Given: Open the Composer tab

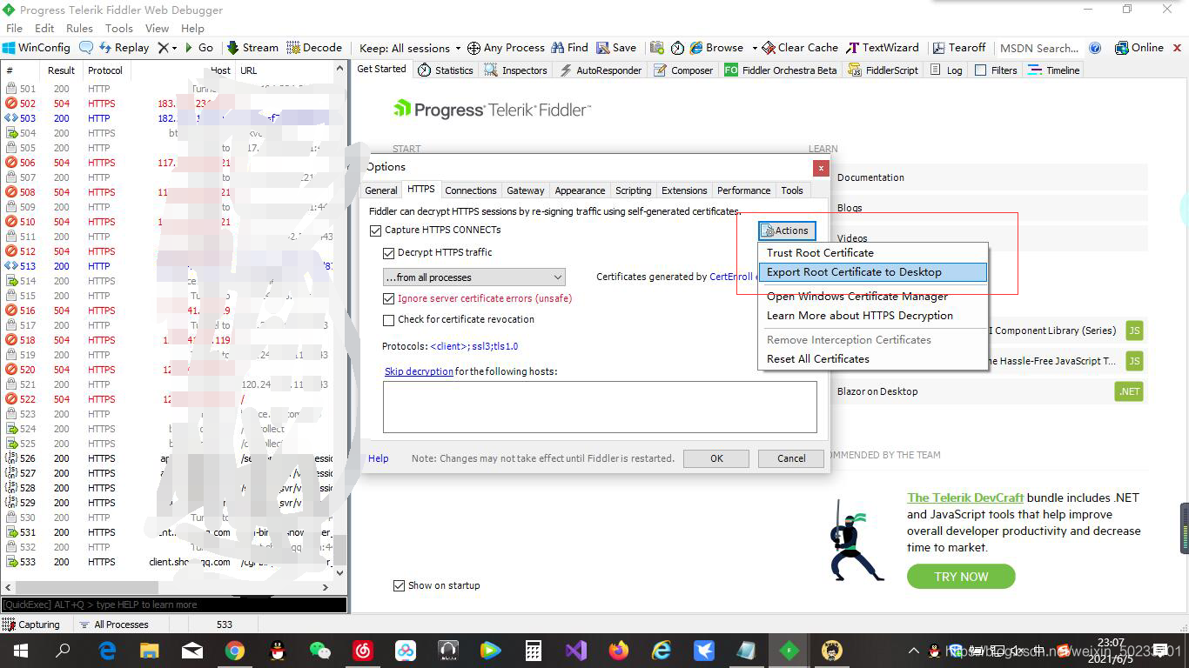Looking at the screenshot, I should (683, 70).
